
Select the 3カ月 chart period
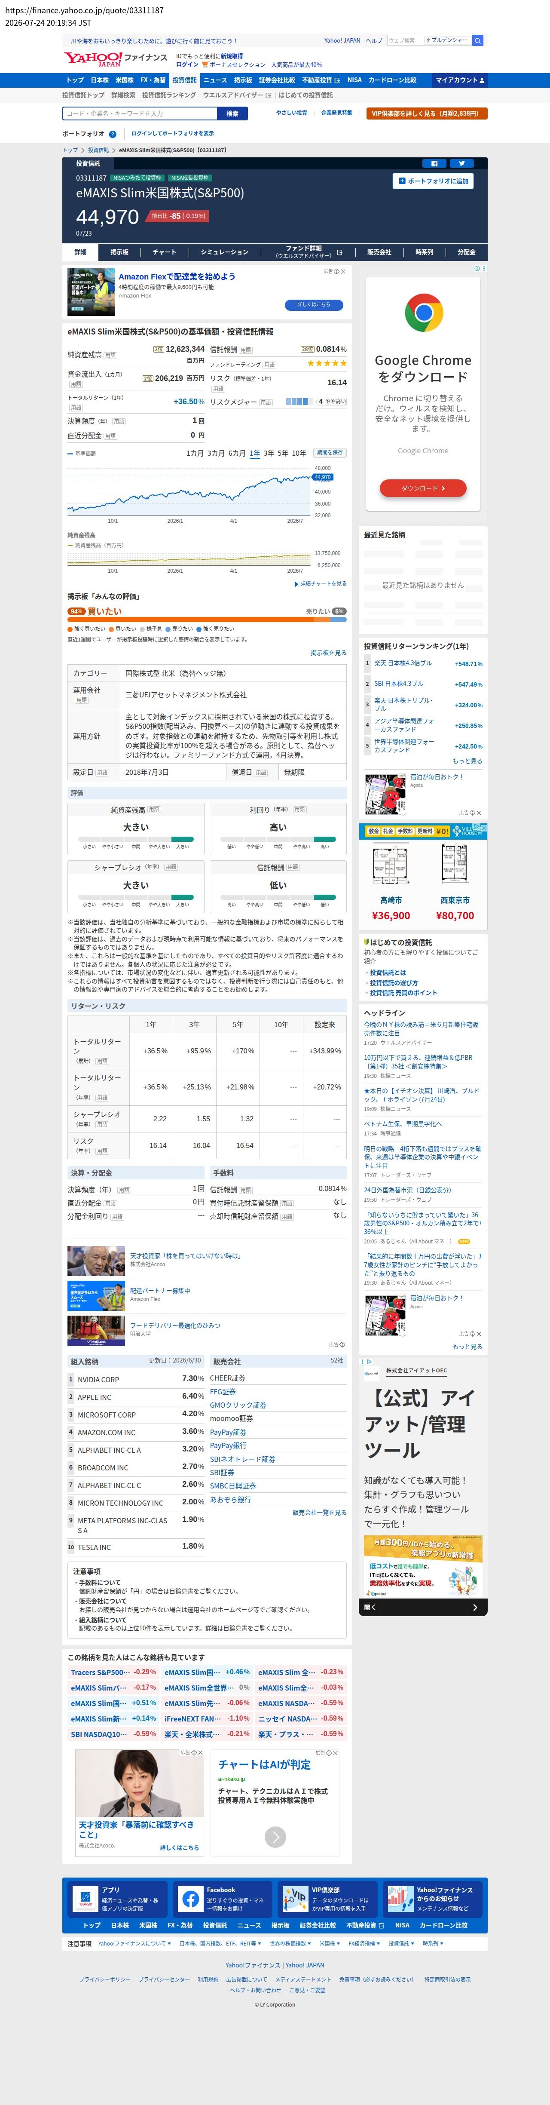pos(216,453)
